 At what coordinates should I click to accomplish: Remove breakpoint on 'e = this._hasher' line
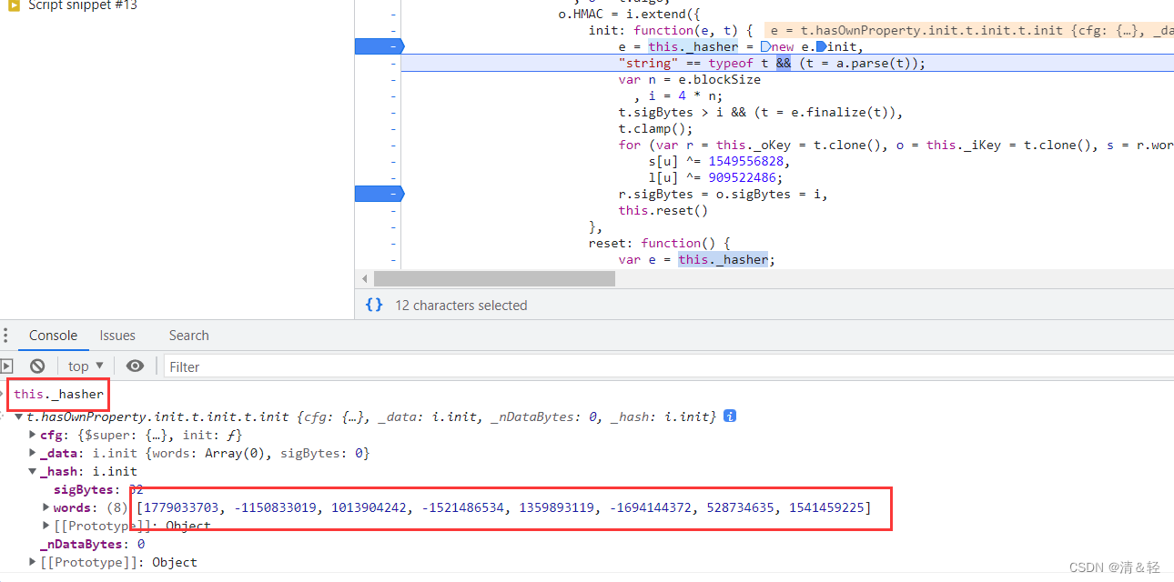(378, 46)
